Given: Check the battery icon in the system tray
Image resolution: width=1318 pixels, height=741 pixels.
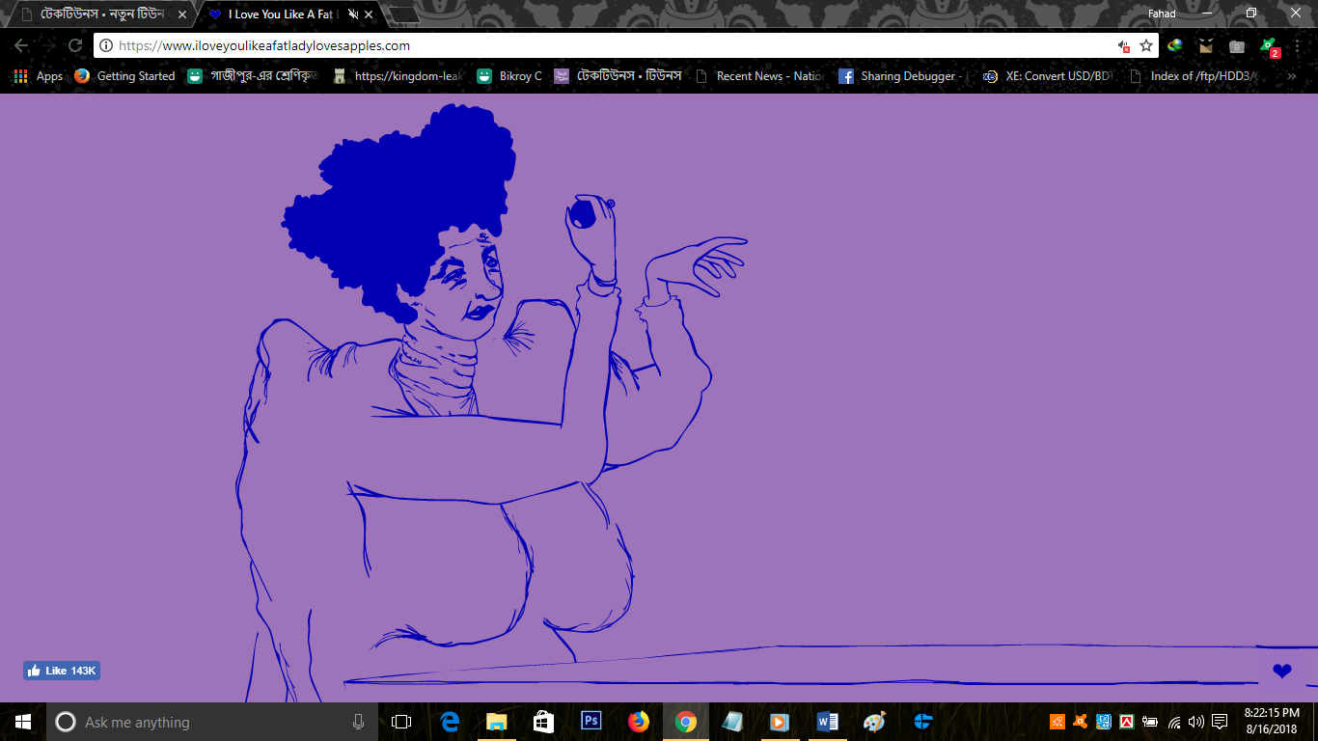Looking at the screenshot, I should point(1149,722).
